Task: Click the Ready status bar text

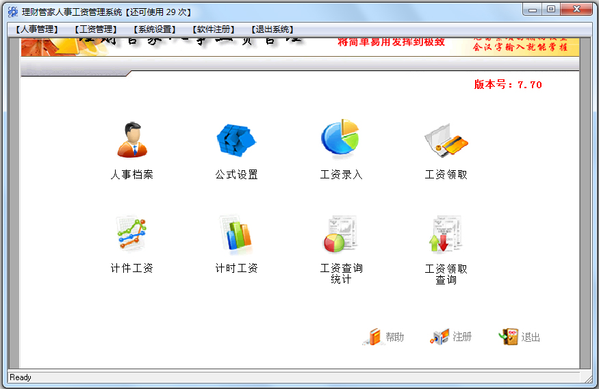Action: point(21,377)
